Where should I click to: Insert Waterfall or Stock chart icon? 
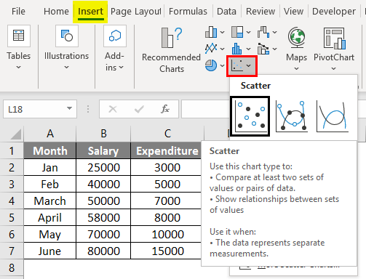click(263, 32)
